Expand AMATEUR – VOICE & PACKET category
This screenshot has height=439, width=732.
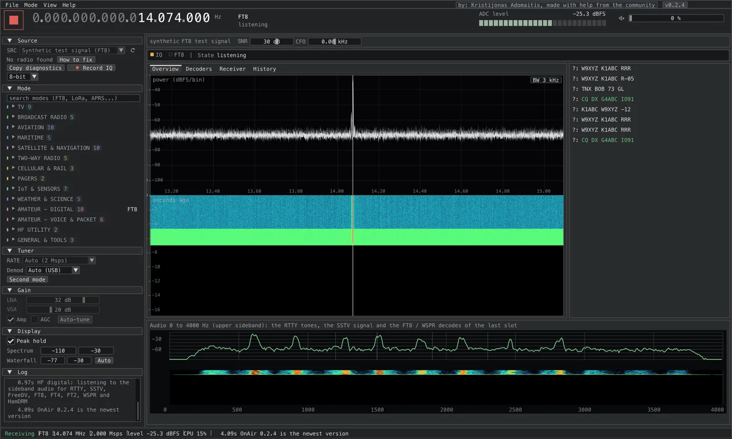(13, 219)
